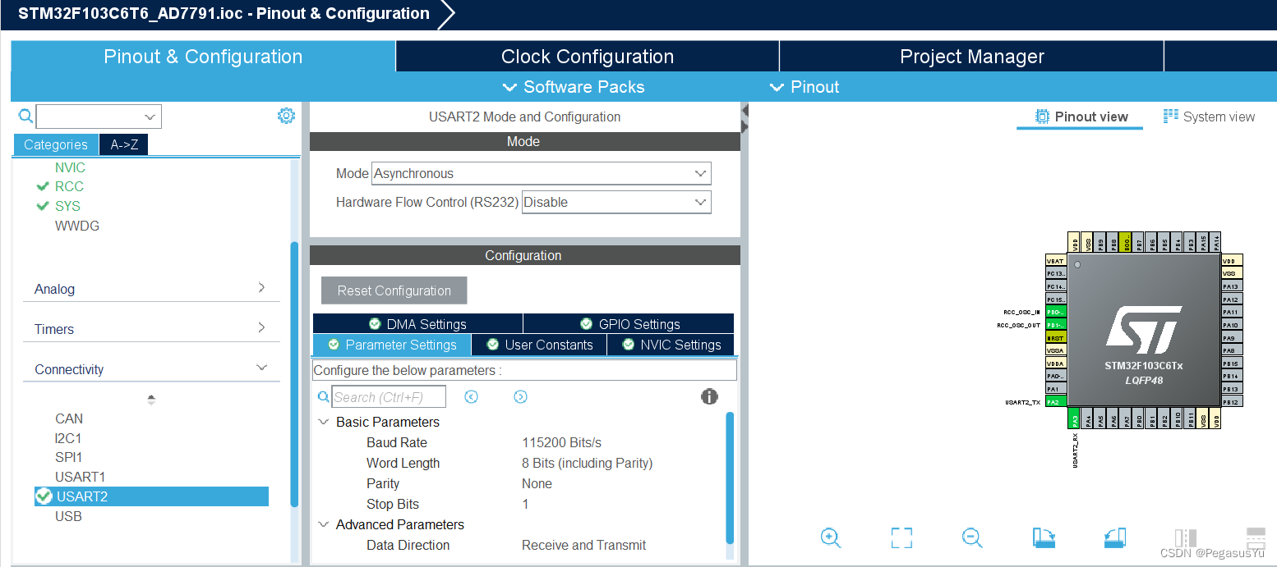Open the Mode Asynchronous dropdown

point(541,173)
